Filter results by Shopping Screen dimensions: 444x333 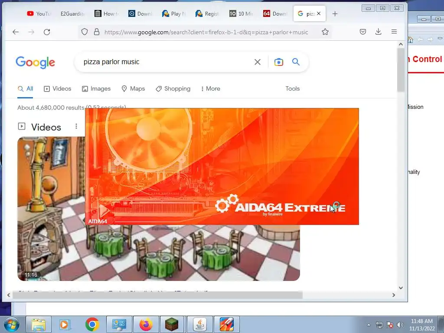click(x=173, y=88)
